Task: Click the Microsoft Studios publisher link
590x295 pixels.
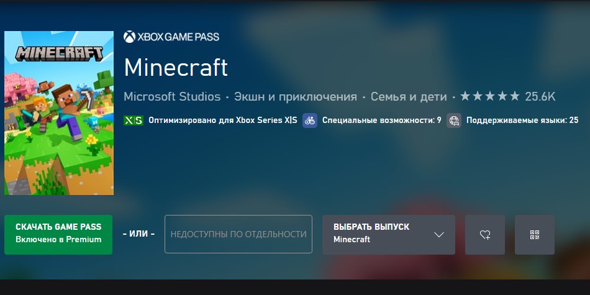Action: click(x=172, y=97)
